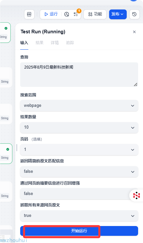The image size is (143, 243).
Task: Click the 开始运行 start button
Action: (x=79, y=231)
